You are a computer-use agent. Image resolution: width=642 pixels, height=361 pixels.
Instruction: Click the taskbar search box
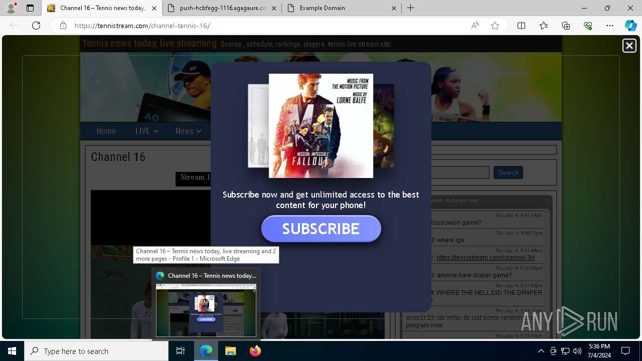96,351
